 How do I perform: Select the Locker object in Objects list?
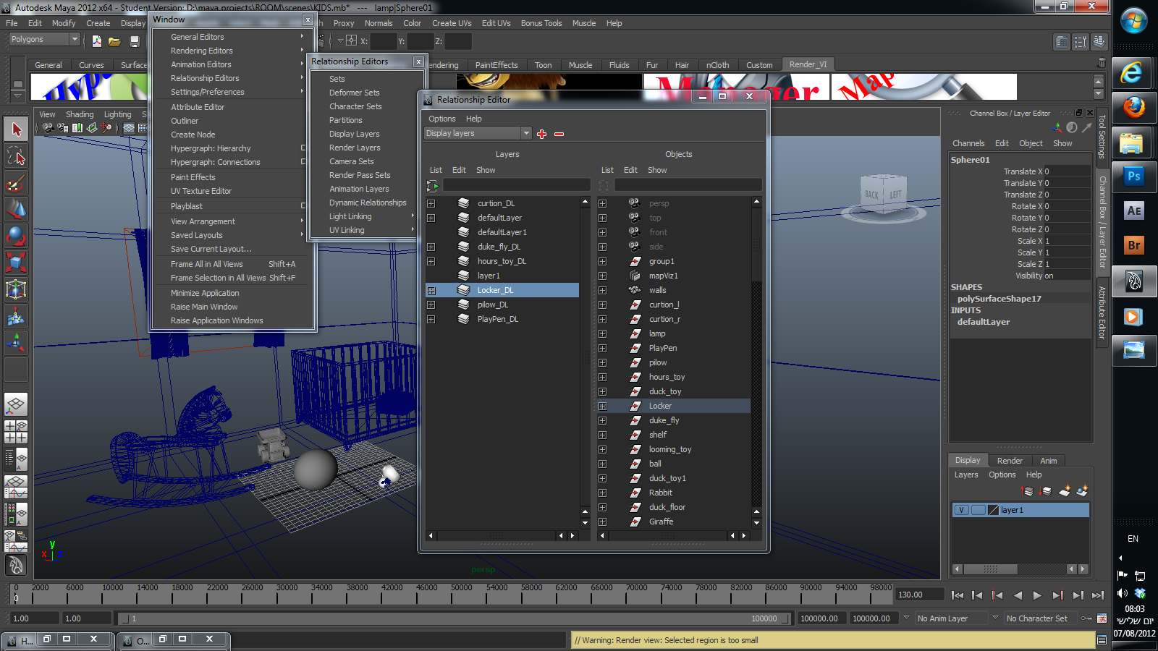coord(660,406)
